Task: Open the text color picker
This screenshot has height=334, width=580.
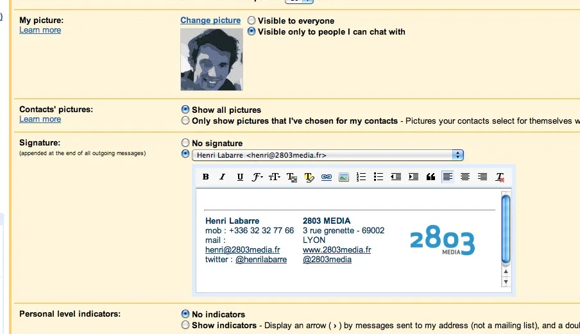Action: tap(292, 178)
